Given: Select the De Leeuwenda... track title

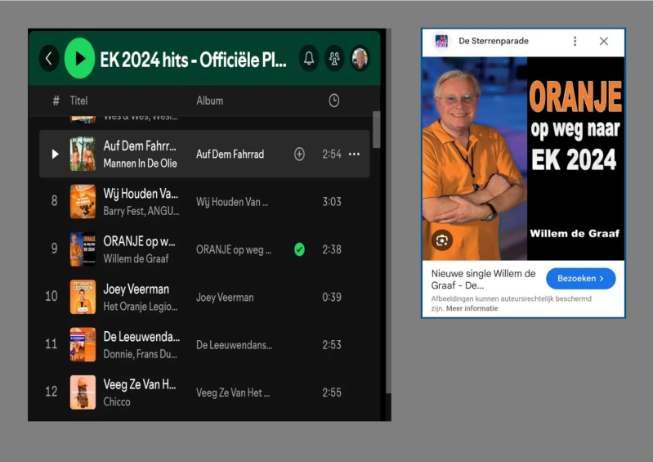Looking at the screenshot, I should [141, 336].
